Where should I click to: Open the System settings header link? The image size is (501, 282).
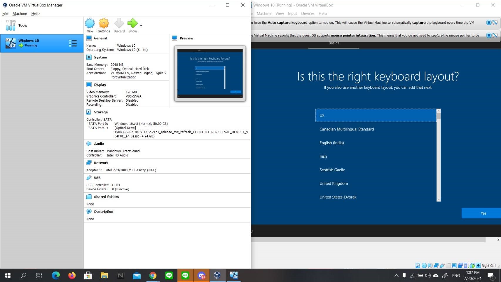(100, 57)
